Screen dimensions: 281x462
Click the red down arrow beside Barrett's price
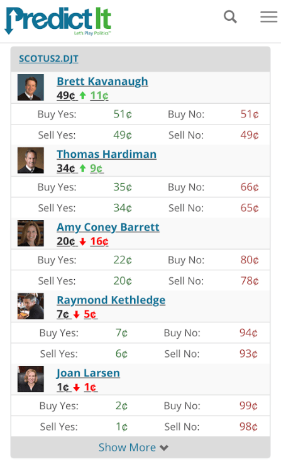(x=83, y=241)
